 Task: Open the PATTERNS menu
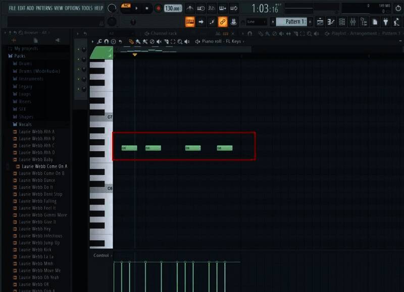[44, 8]
